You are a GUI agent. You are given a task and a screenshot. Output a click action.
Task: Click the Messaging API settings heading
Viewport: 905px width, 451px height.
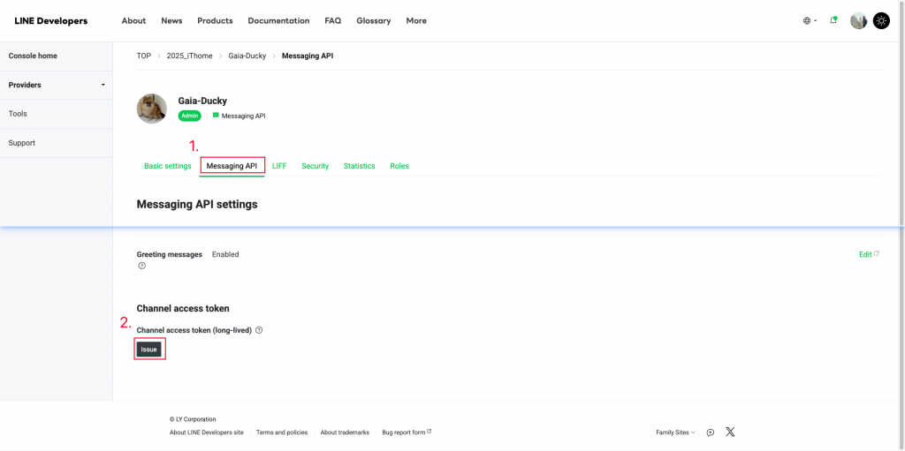pyautogui.click(x=197, y=204)
